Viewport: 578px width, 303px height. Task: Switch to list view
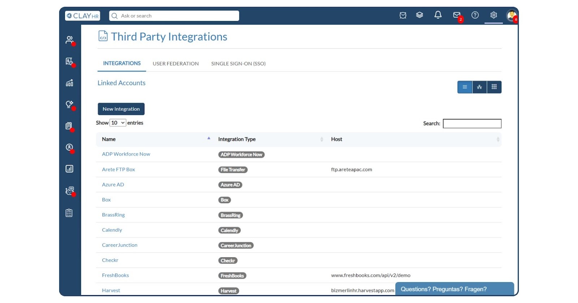click(465, 87)
